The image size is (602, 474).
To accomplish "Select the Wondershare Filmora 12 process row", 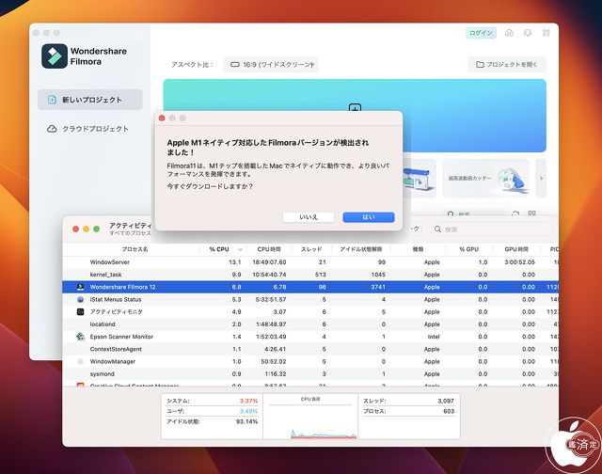I will point(310,287).
